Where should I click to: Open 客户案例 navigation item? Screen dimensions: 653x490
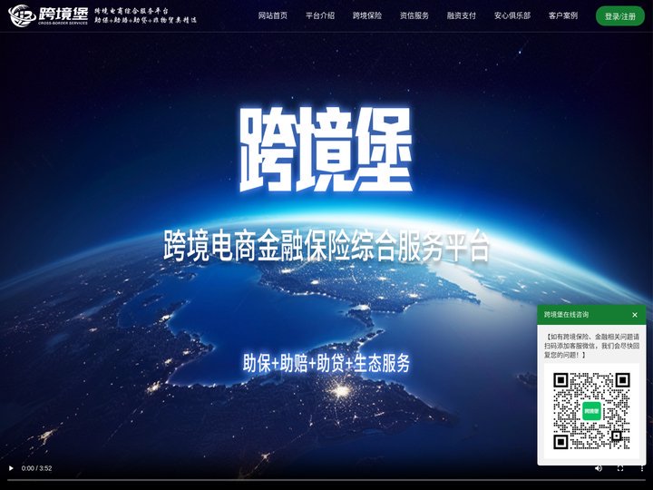563,15
